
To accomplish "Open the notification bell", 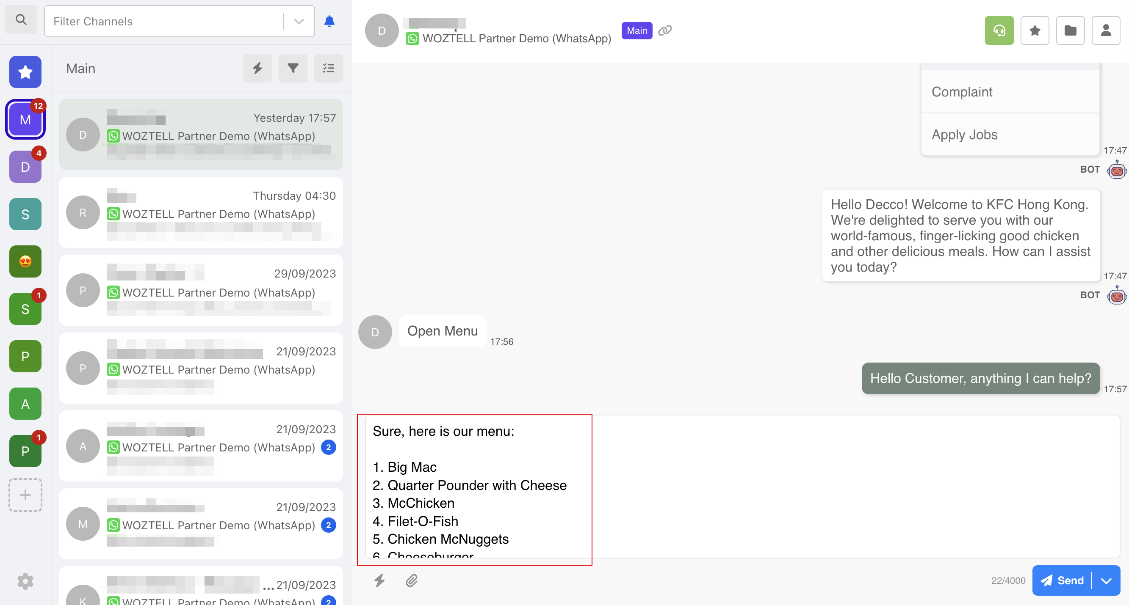I will [x=329, y=21].
